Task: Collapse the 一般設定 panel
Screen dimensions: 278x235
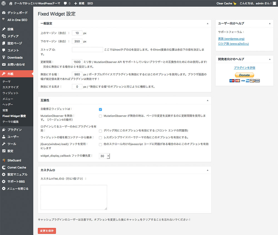Action: tap(207, 24)
